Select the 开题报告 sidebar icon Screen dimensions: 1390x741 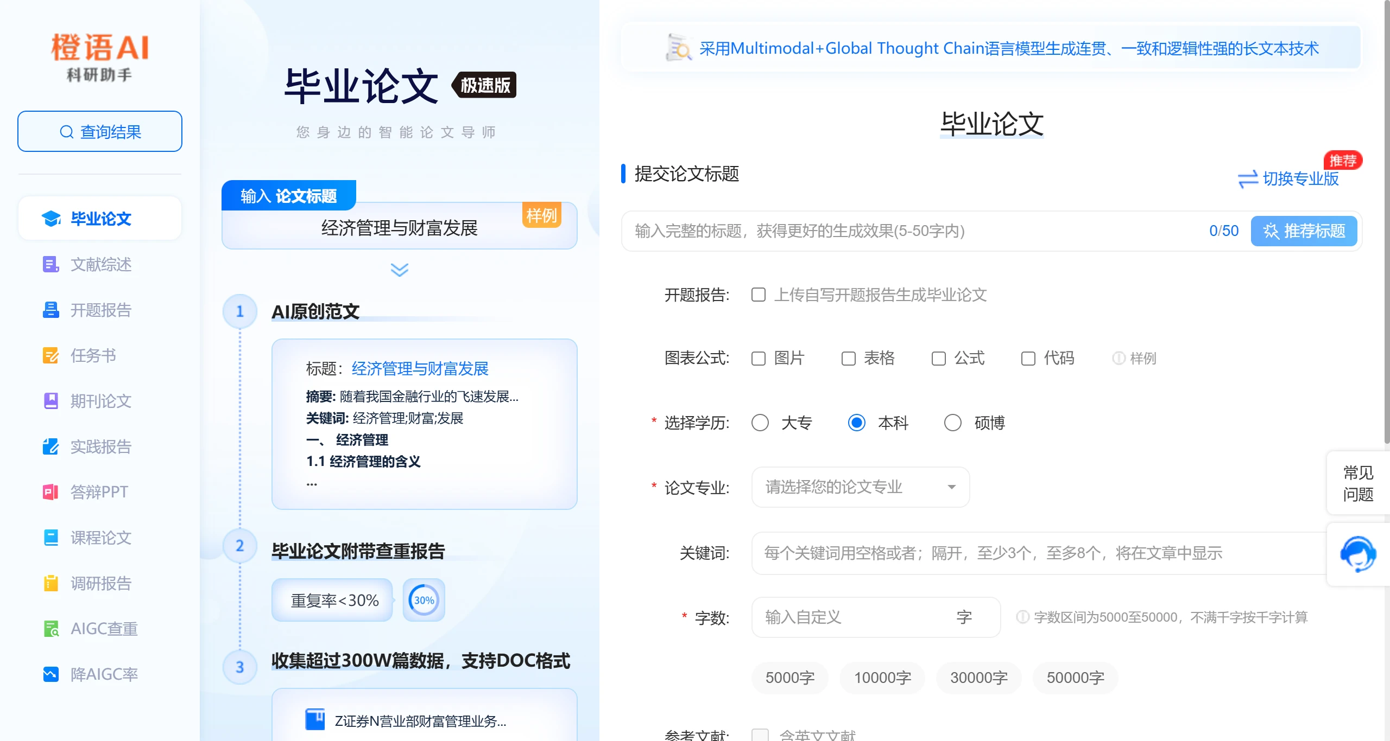click(50, 310)
